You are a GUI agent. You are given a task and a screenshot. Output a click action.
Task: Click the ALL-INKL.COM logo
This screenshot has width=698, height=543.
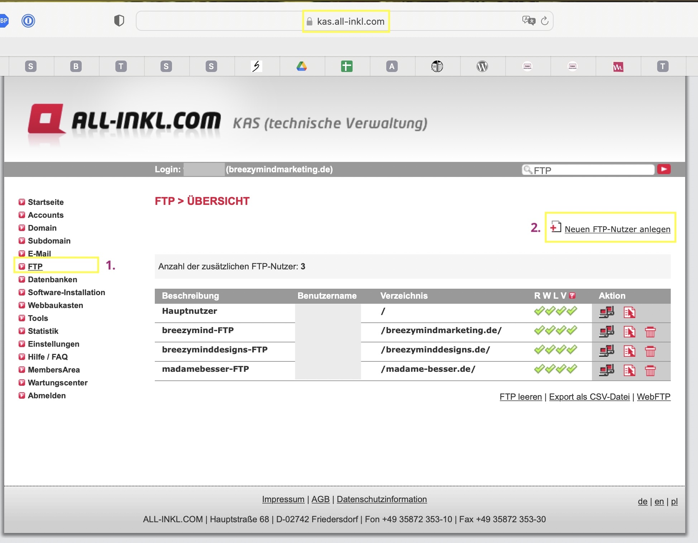(124, 120)
